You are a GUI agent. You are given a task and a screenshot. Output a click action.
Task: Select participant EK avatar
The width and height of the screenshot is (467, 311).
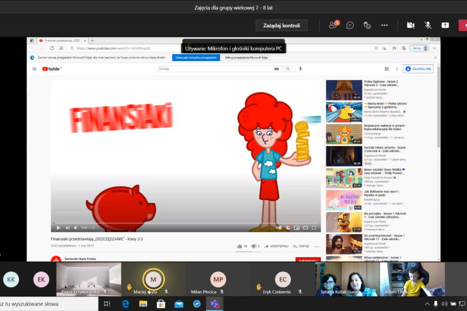click(41, 279)
